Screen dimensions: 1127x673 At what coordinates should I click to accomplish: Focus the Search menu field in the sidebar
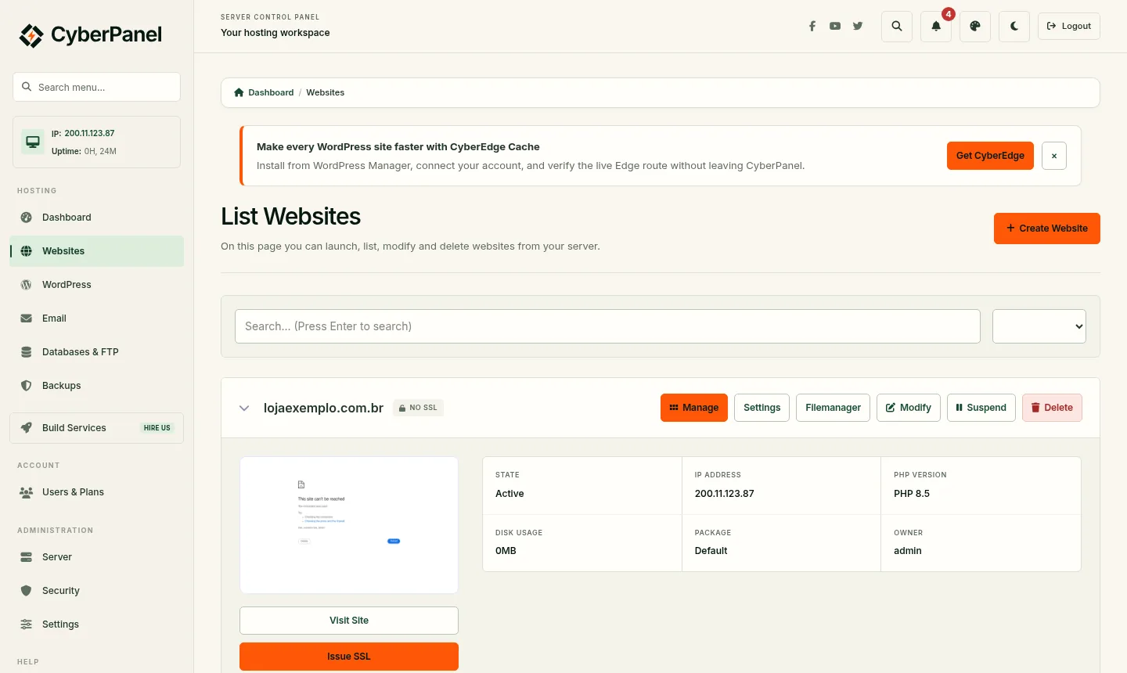click(x=97, y=87)
